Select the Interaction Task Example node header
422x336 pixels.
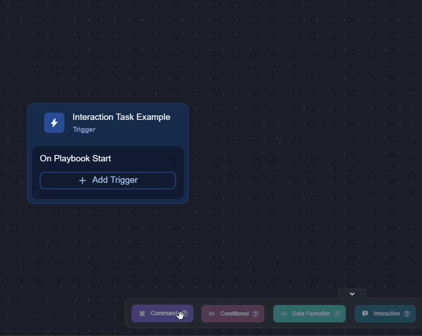[x=121, y=117]
